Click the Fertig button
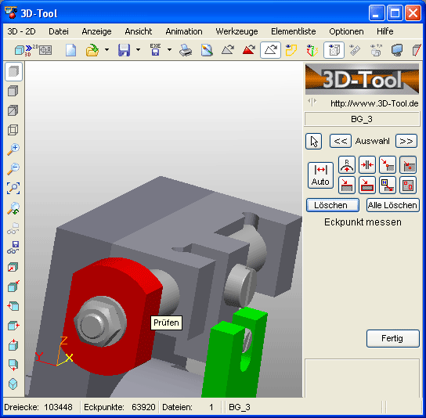426x418 pixels. (x=392, y=339)
